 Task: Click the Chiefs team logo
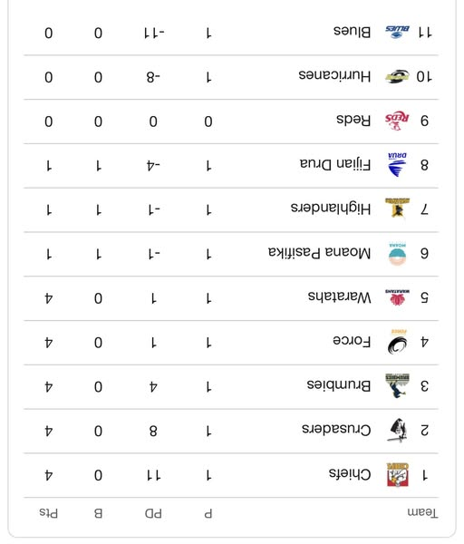(398, 475)
